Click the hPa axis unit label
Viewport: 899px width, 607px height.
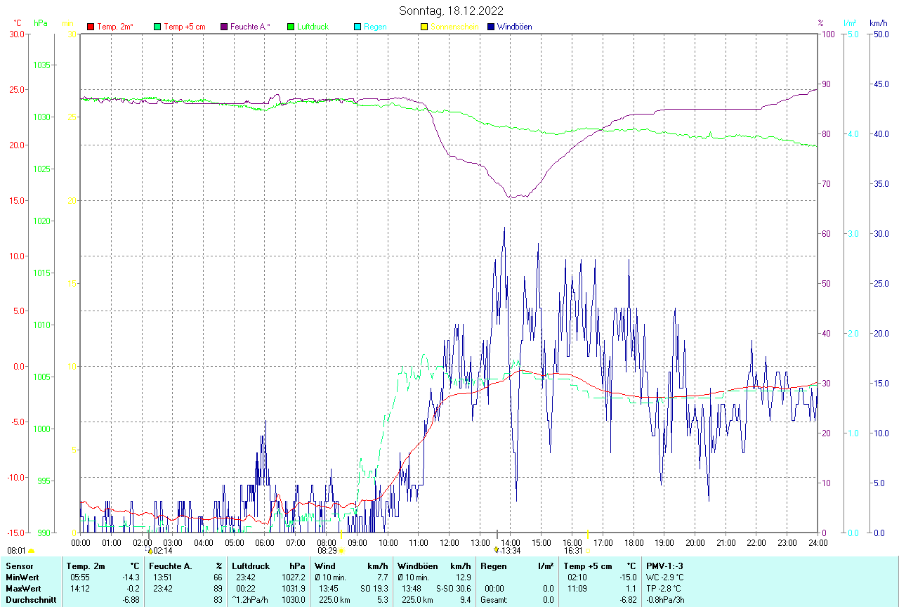point(41,23)
